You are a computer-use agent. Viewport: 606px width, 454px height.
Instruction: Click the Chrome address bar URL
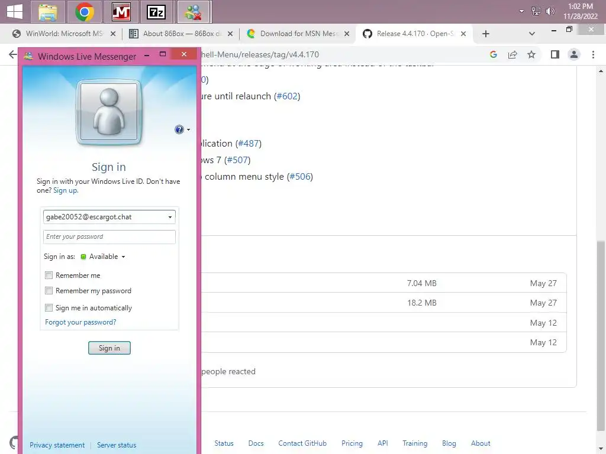260,54
